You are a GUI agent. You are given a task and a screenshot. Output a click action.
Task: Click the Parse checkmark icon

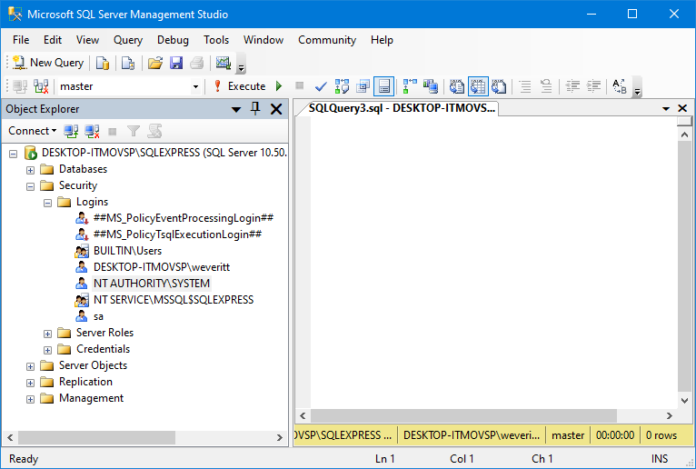(321, 86)
